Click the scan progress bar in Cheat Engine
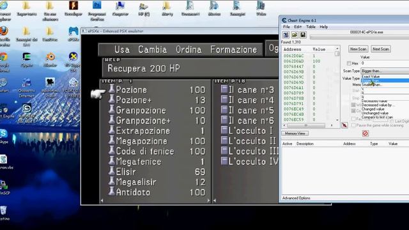Screen dimensions: 409x230 pyautogui.click(x=359, y=37)
